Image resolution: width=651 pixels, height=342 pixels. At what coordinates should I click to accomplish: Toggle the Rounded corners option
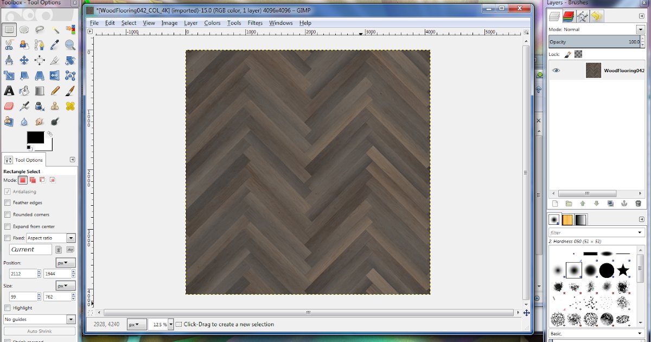[x=8, y=214]
